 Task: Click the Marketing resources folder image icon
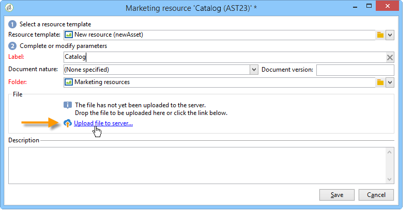point(69,82)
